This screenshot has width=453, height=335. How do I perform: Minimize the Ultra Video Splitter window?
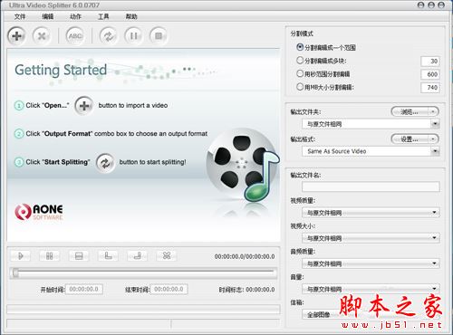420,5
